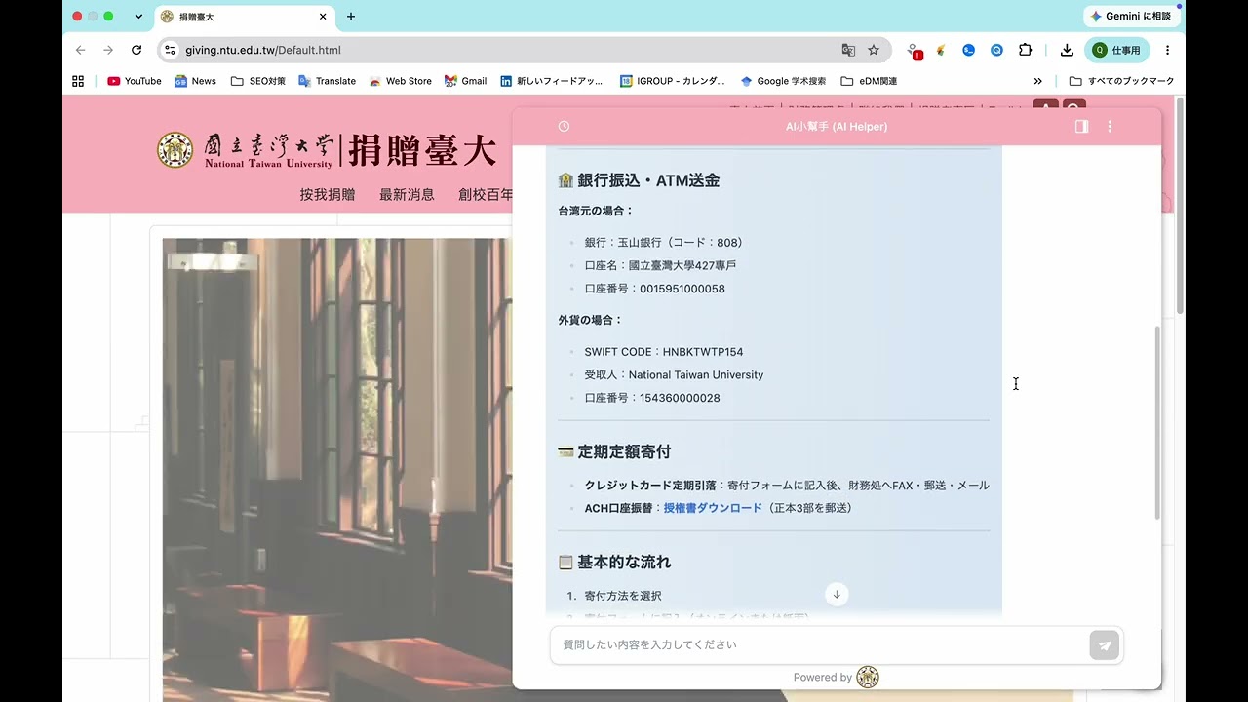Click the blue terminal-style extension icon
Screen dimensions: 1248x702
tap(968, 50)
